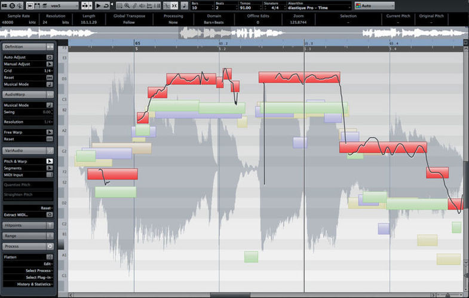The height and width of the screenshot is (298, 469).
Task: Start audition with the Play button
Action: 98,5
